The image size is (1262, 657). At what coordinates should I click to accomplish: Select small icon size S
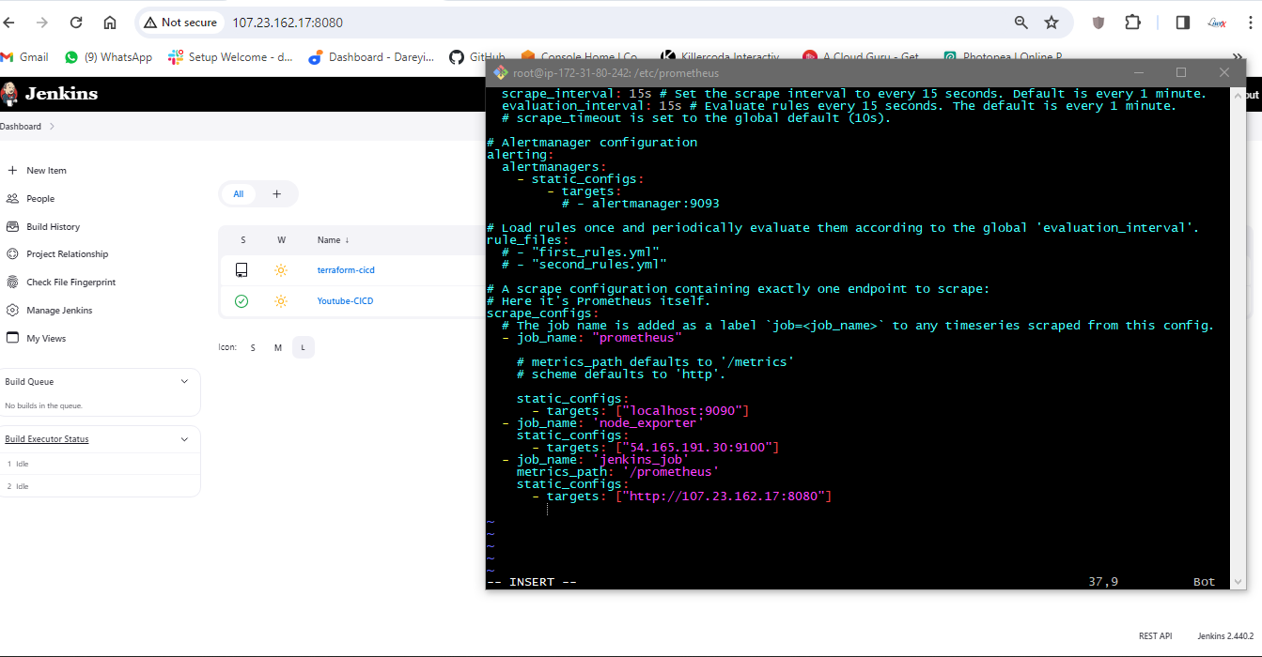coord(253,348)
